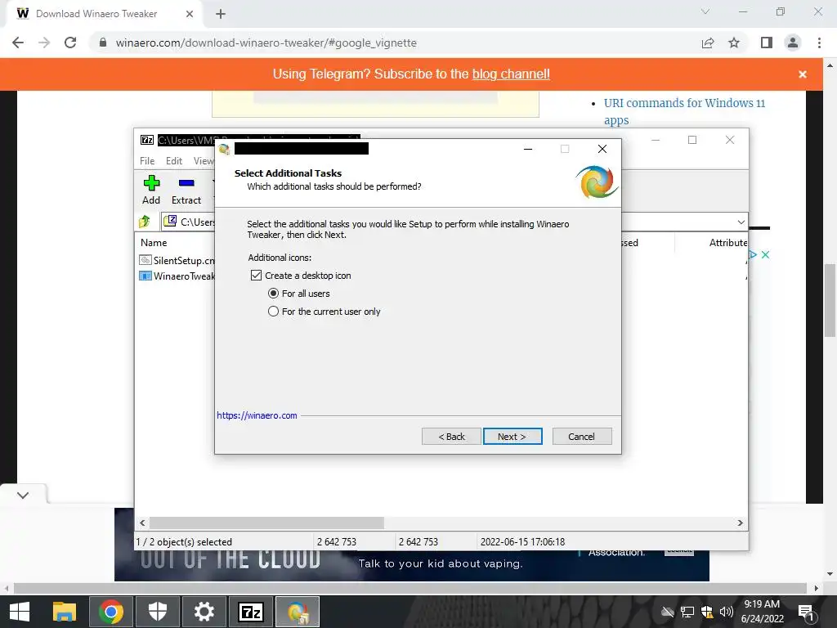Click the browser forward arrow

click(x=44, y=43)
